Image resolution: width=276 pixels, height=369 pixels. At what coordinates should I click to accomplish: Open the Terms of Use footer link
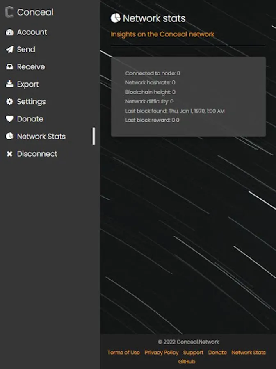coord(124,353)
